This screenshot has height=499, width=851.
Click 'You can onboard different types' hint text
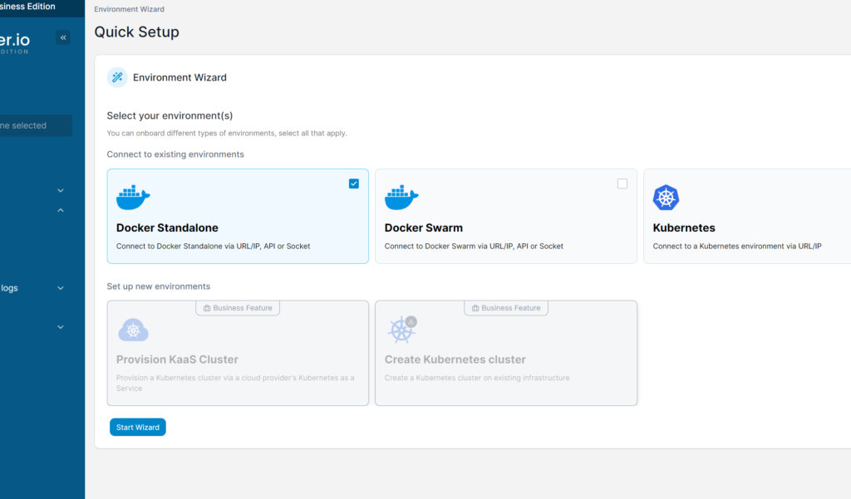pos(227,133)
